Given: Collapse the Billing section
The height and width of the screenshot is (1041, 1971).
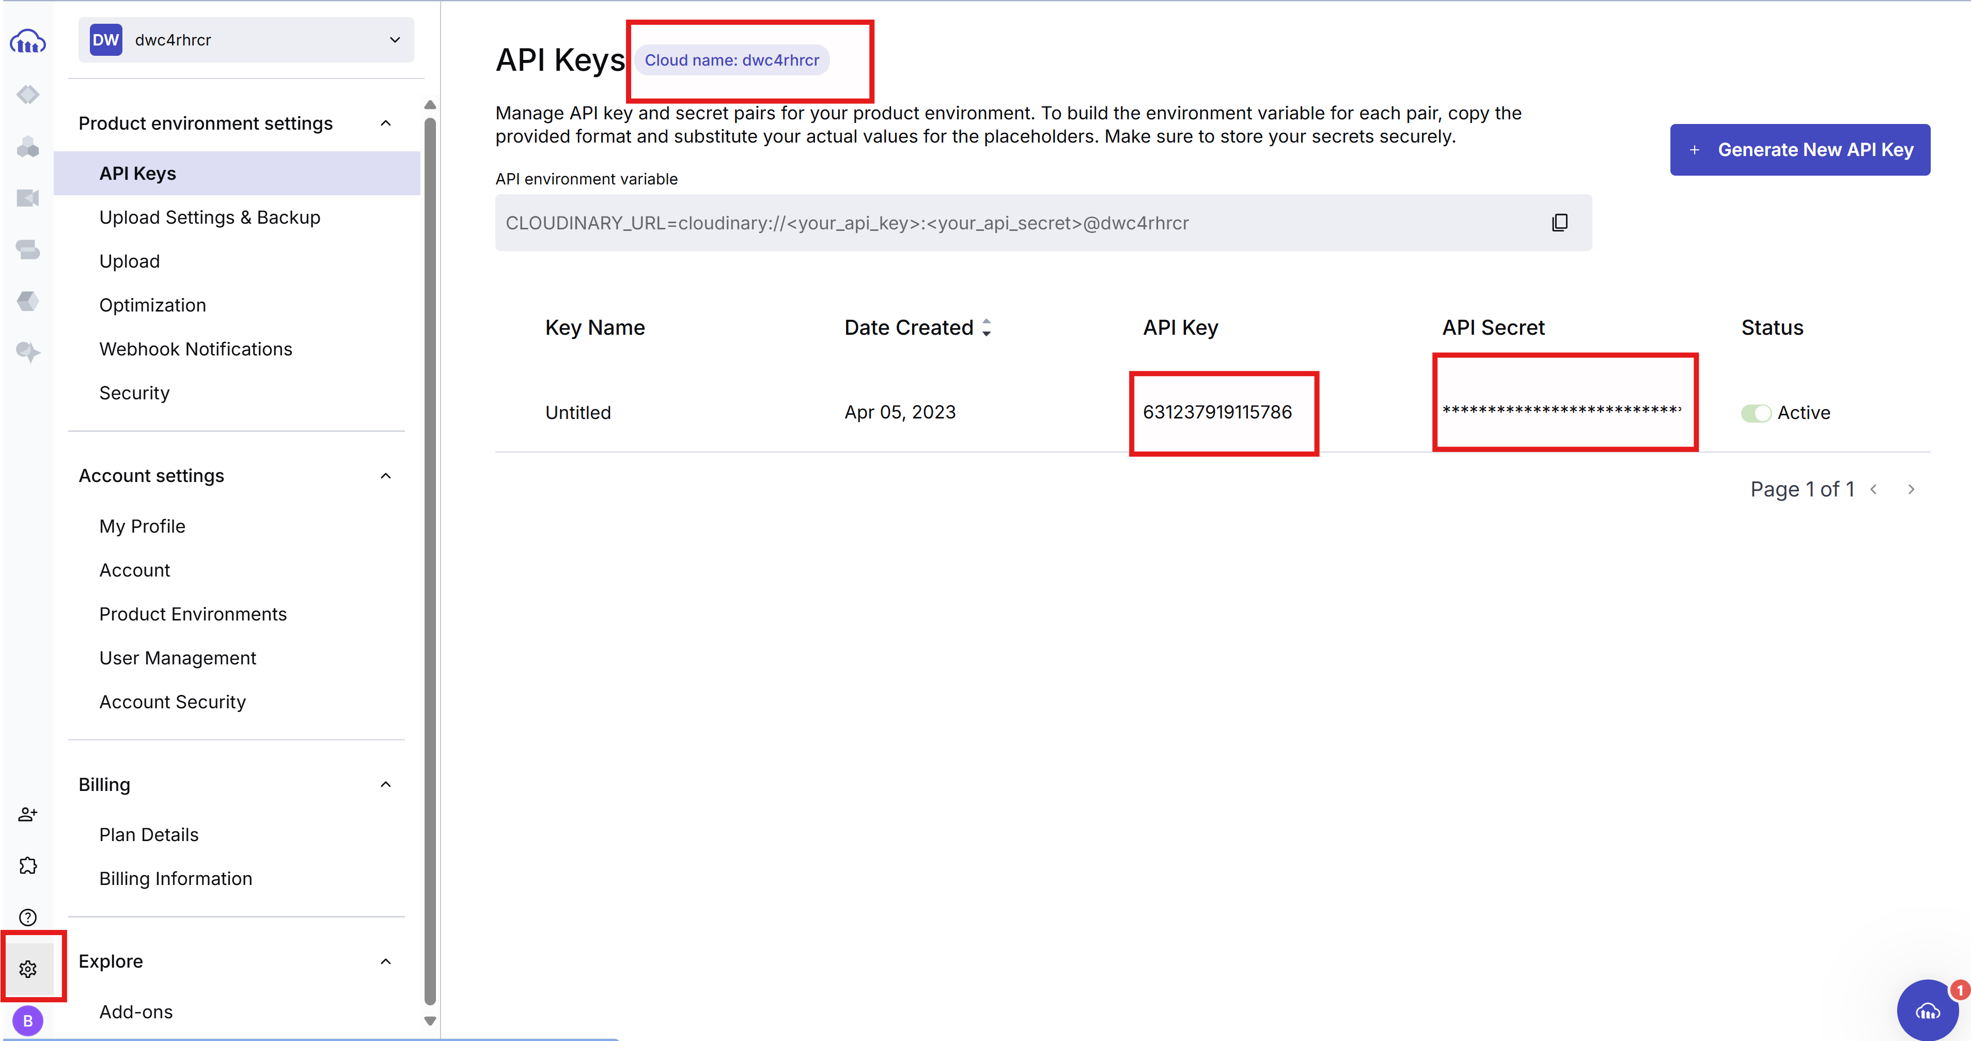Looking at the screenshot, I should coord(386,785).
